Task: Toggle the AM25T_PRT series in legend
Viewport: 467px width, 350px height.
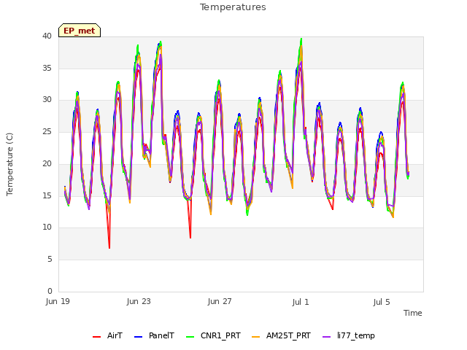Action: point(281,336)
